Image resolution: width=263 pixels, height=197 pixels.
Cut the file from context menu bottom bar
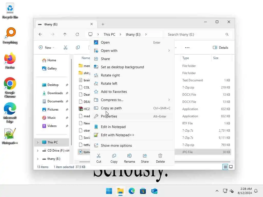coord(99,158)
